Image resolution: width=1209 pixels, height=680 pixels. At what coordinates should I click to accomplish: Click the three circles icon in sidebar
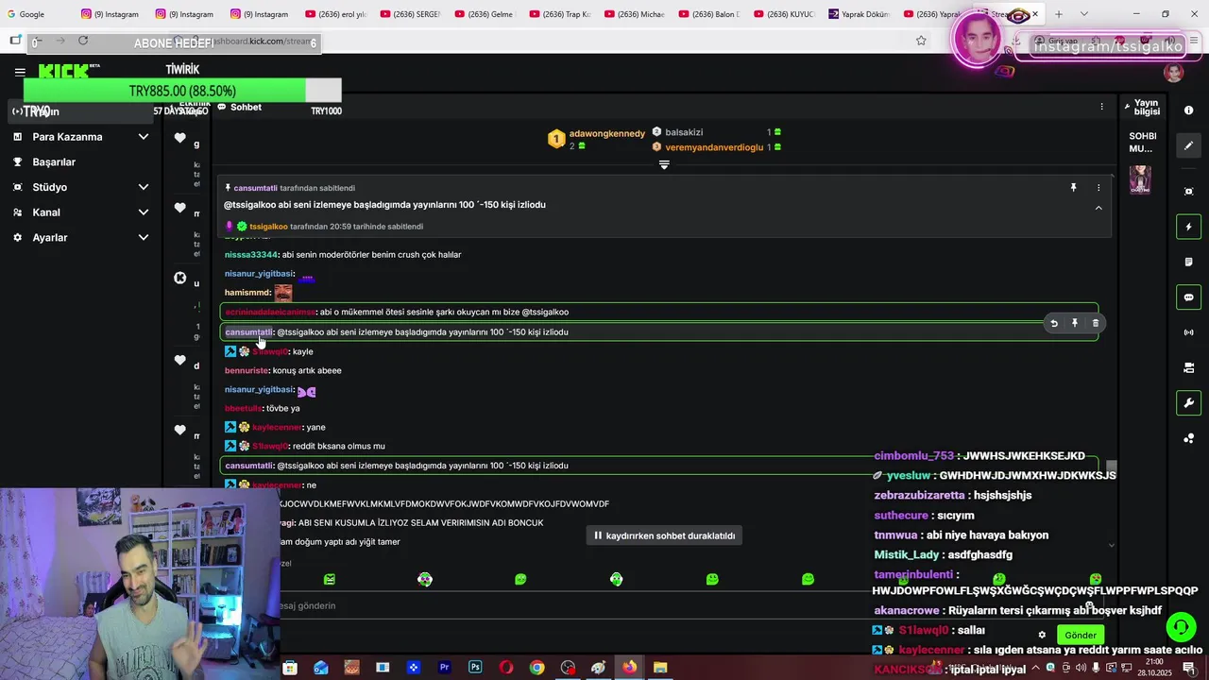click(1188, 438)
